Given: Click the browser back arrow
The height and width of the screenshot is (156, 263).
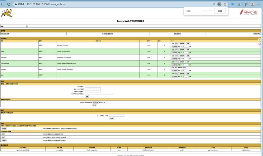Looking at the screenshot, I should click(x=3, y=4).
